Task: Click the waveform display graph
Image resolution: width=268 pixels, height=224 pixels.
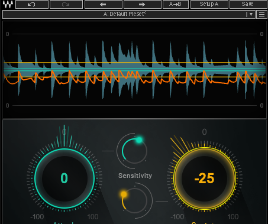Action: (134, 70)
